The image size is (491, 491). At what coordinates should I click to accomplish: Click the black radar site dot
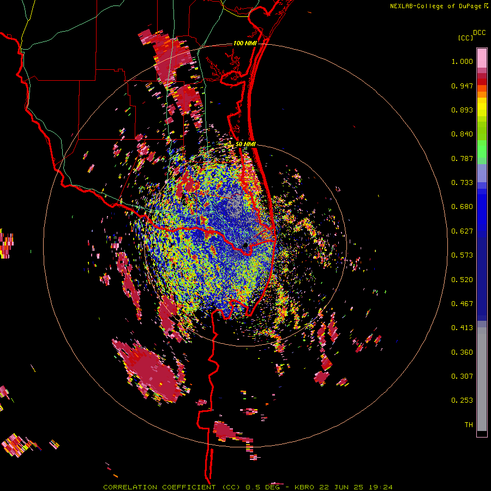coord(245,245)
